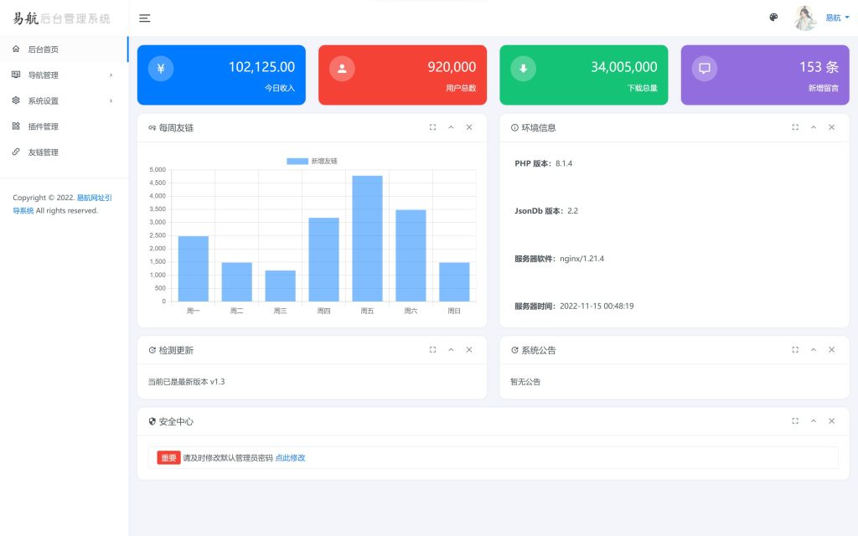Open the 易航 user dropdown menu
Image resolution: width=858 pixels, height=536 pixels.
(x=832, y=18)
